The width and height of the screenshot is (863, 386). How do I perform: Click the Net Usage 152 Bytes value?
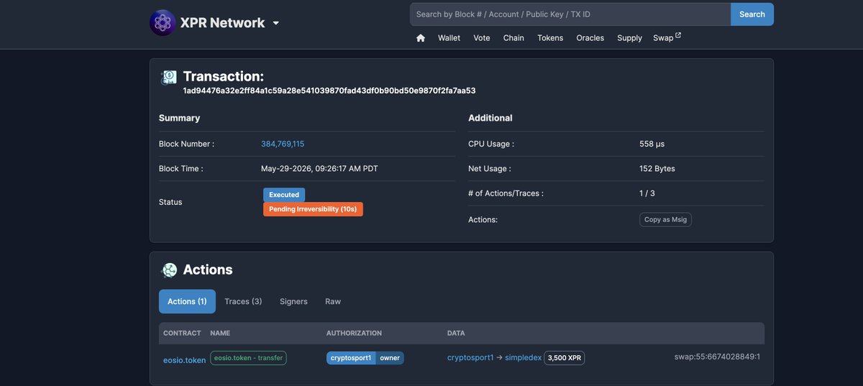point(657,169)
